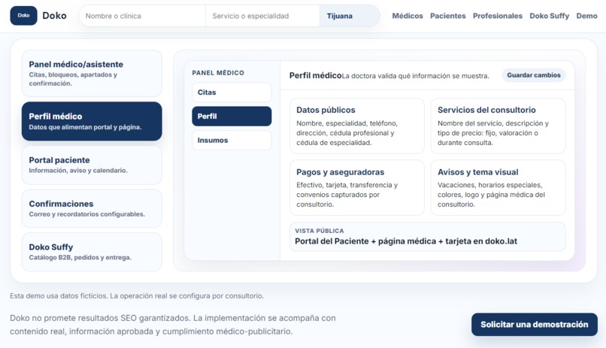Click the Vista pública portal summary card
This screenshot has height=348, width=606.
click(x=428, y=237)
